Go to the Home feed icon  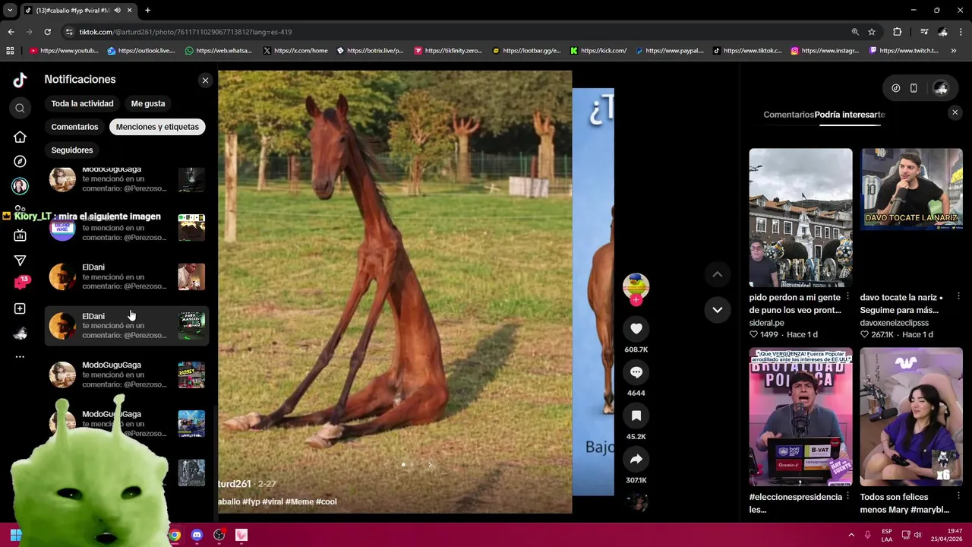20,137
